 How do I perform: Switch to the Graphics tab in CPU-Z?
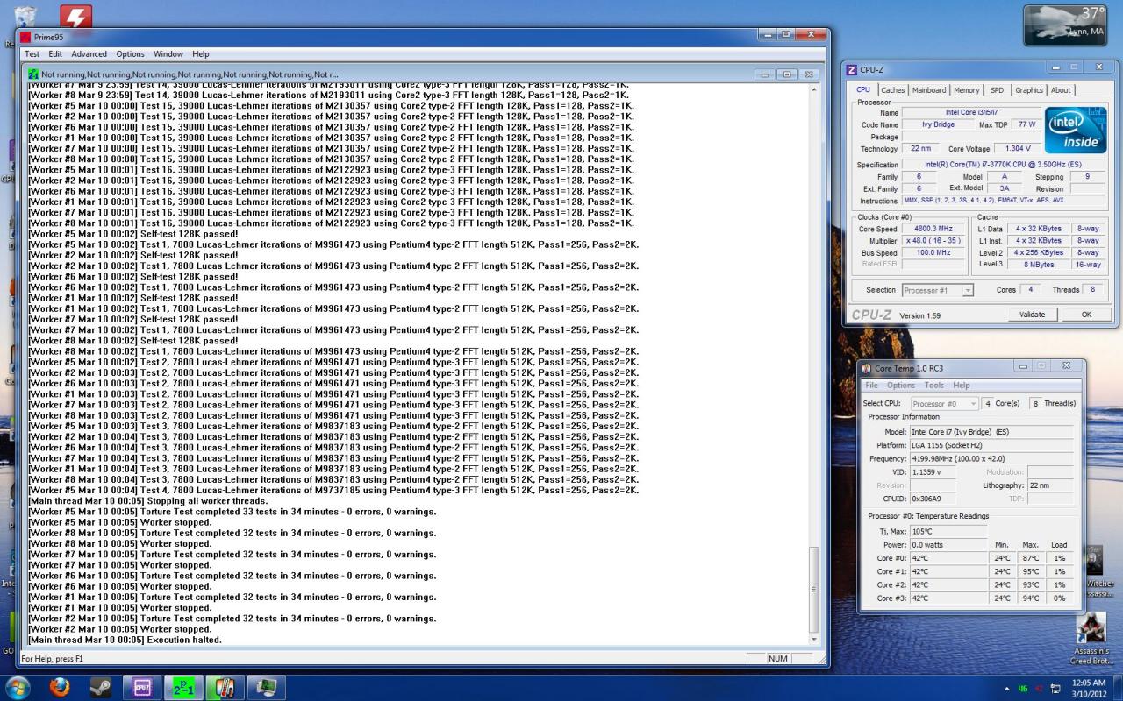(1029, 90)
